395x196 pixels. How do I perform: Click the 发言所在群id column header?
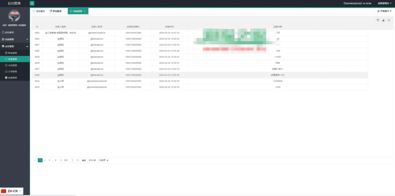click(133, 27)
